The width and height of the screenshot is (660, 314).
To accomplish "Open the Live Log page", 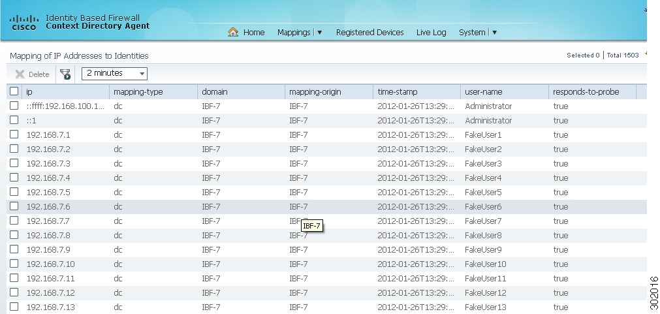I will [431, 33].
